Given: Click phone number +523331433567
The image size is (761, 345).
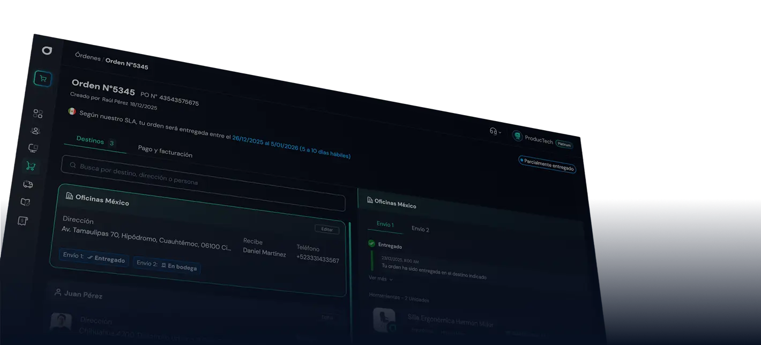Looking at the screenshot, I should point(318,258).
